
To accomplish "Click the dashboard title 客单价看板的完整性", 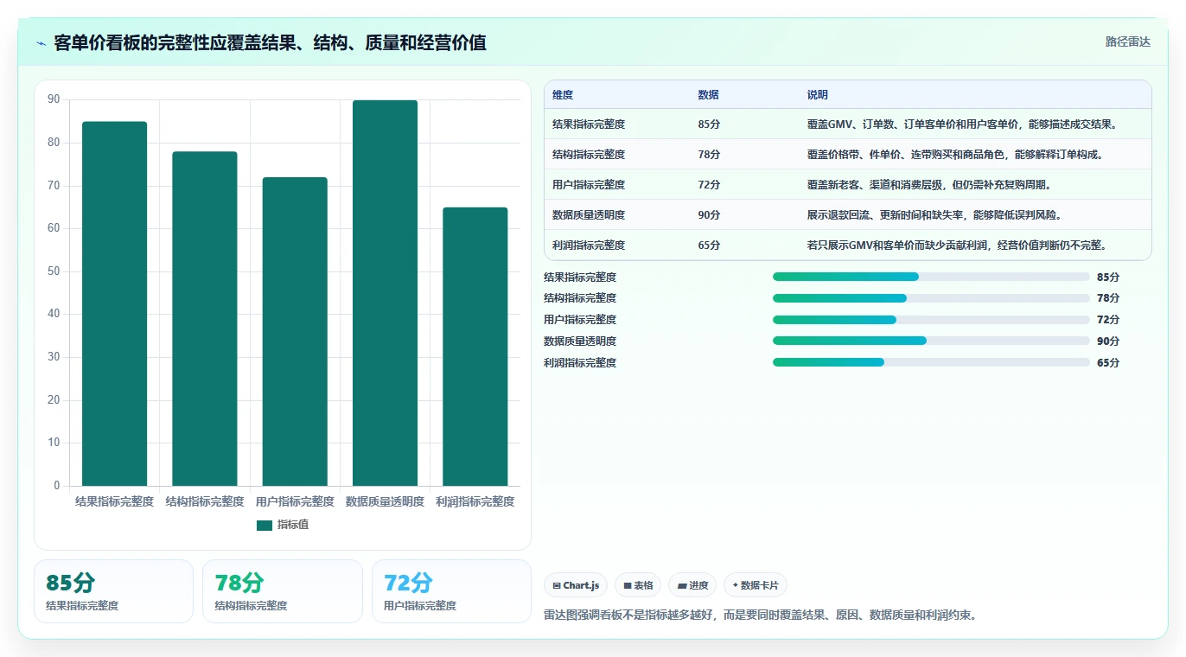I will (x=270, y=43).
